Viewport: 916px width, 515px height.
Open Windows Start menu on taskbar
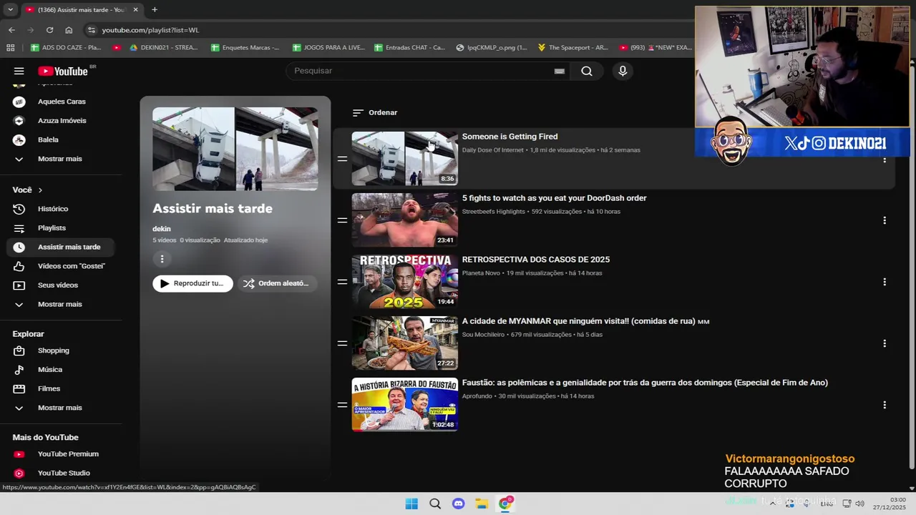pos(411,504)
